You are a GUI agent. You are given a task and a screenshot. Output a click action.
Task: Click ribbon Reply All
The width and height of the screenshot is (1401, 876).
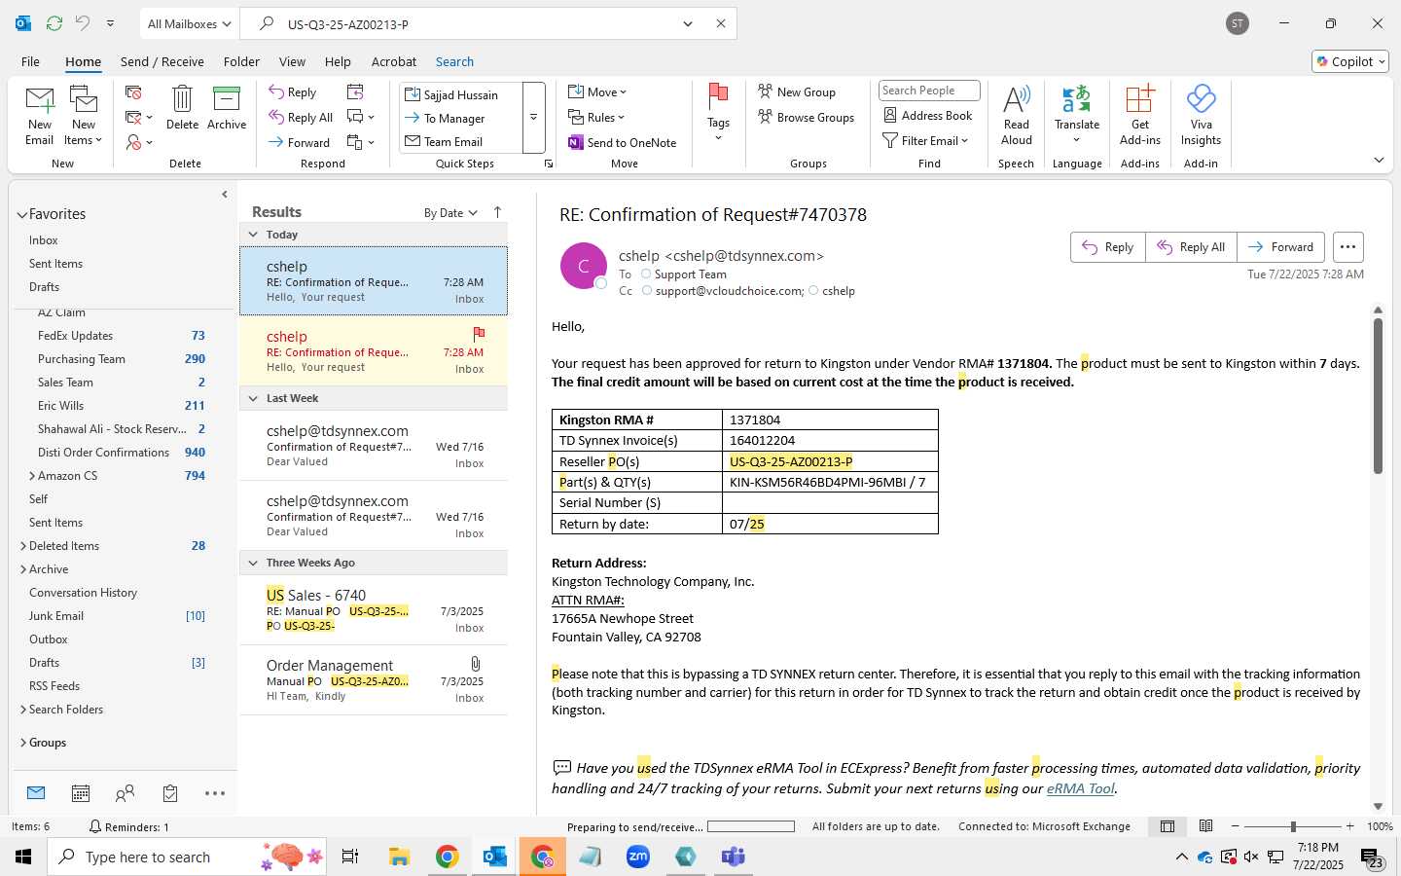(x=302, y=117)
